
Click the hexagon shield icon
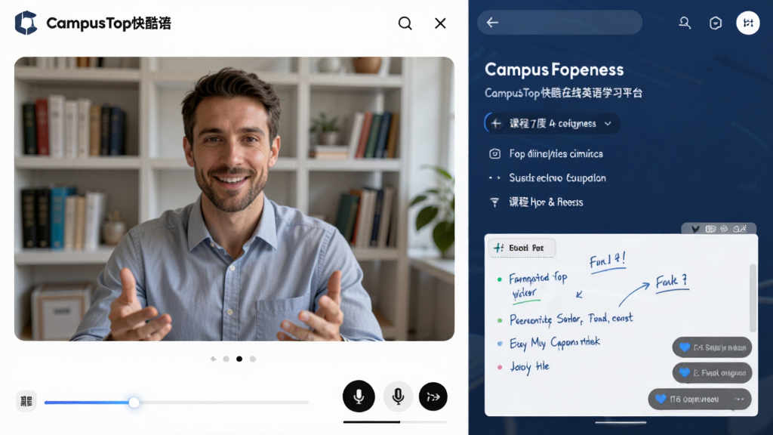[x=716, y=23]
